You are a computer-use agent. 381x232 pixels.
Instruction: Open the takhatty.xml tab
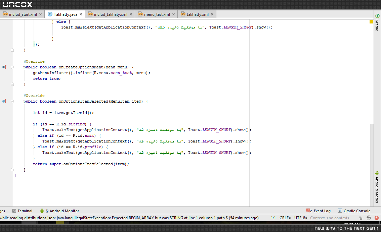coord(198,14)
